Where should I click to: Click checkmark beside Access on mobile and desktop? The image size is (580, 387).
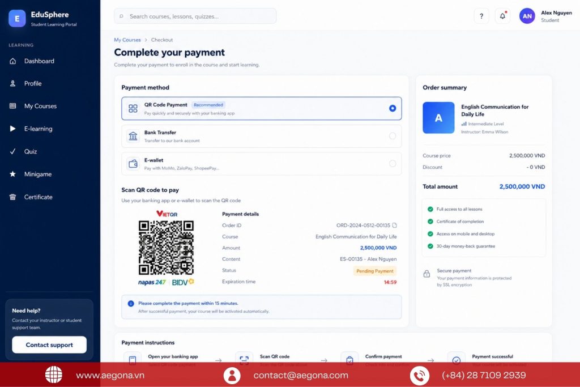[430, 234]
